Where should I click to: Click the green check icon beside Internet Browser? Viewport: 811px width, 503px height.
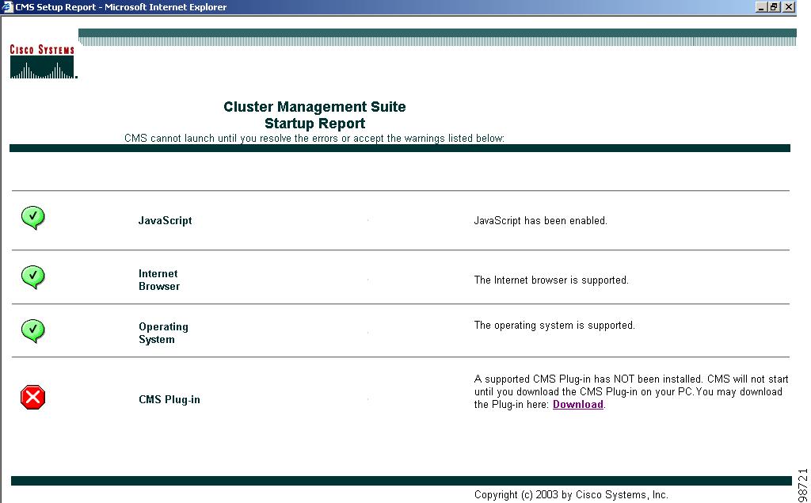pyautogui.click(x=33, y=277)
